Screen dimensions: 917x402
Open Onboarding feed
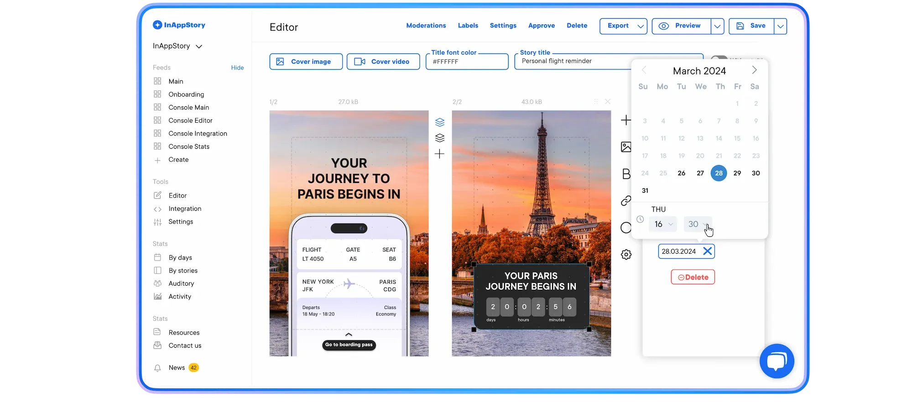(x=186, y=94)
